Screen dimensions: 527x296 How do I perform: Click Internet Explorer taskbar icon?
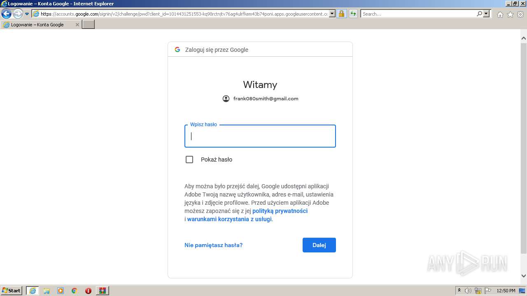tap(33, 291)
